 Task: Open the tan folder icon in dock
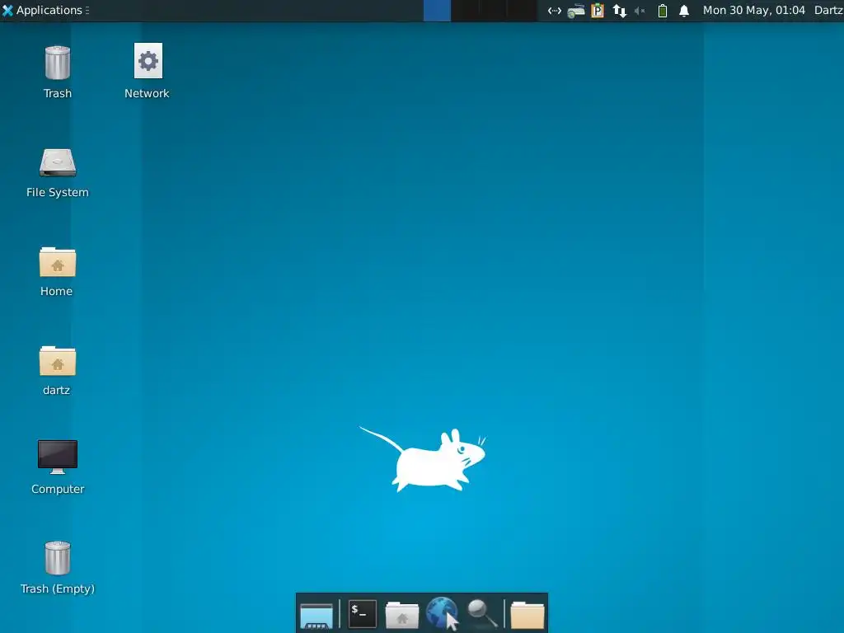tap(527, 615)
